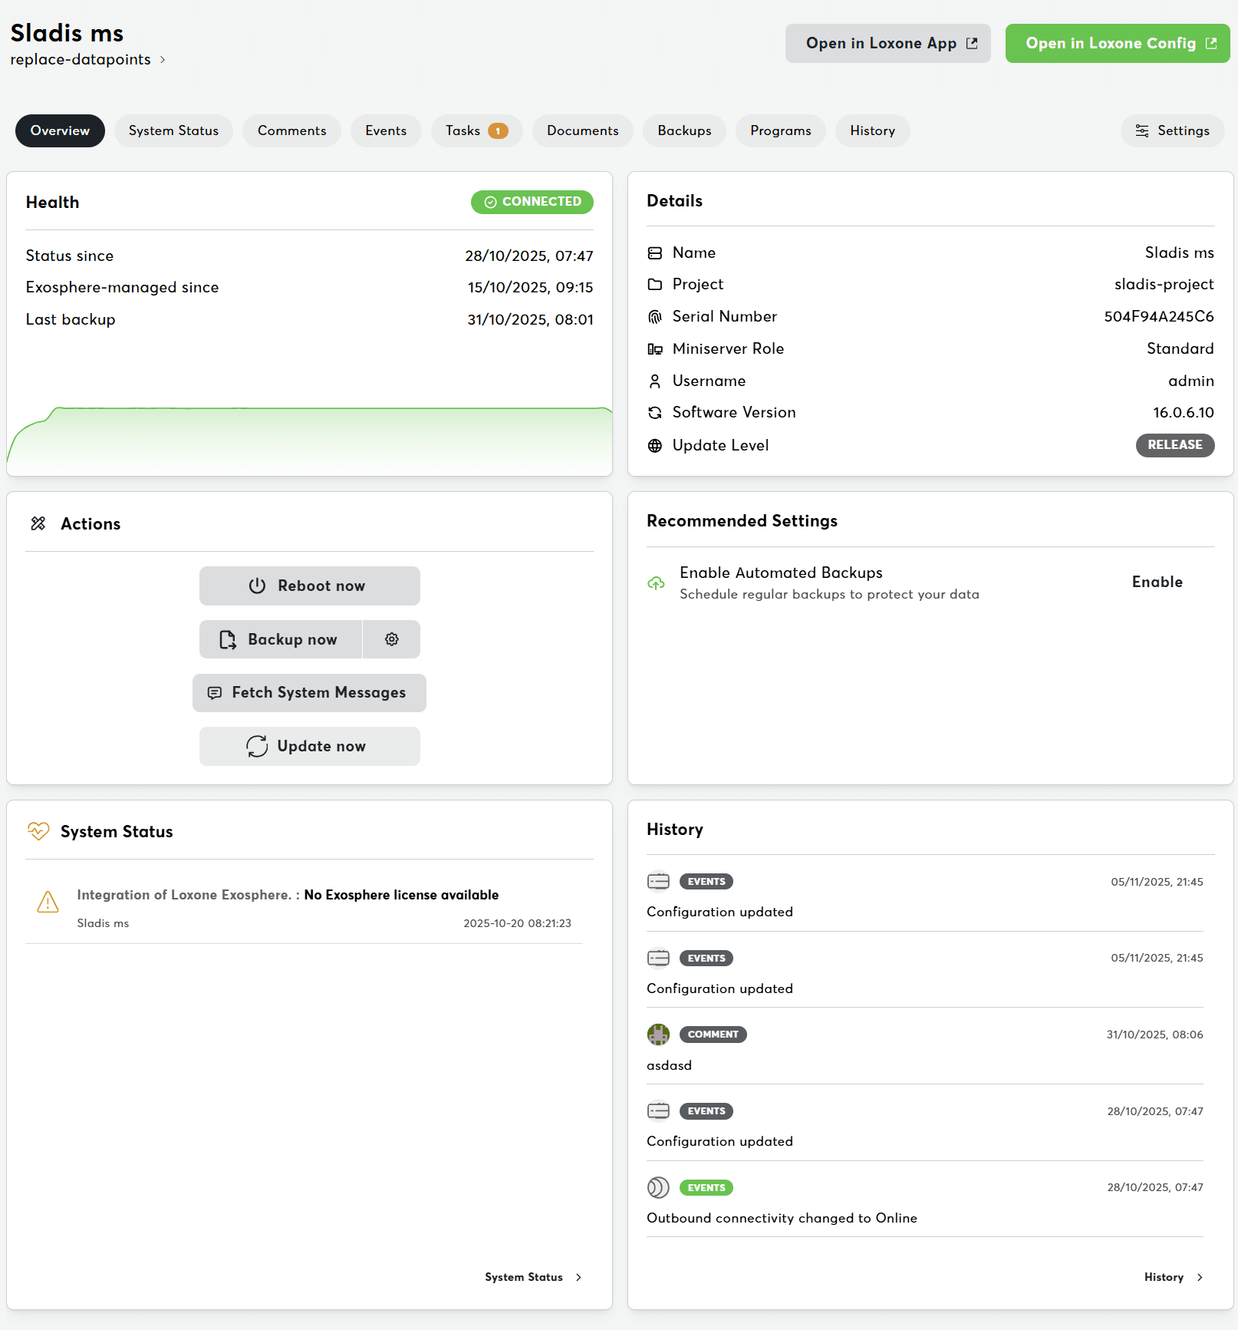Open the System Status tab
Screen dimensions: 1238x1330
pos(173,131)
